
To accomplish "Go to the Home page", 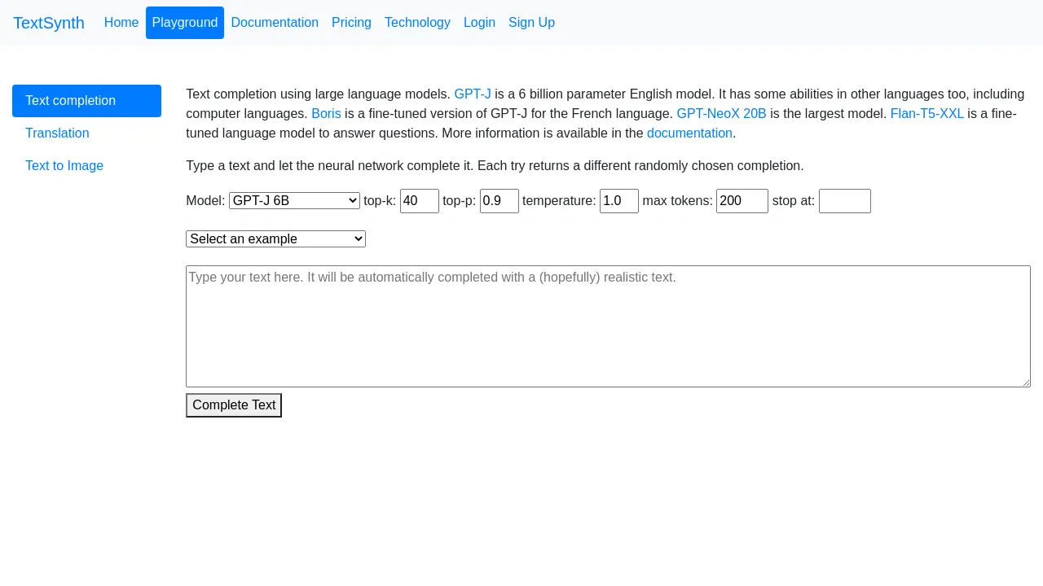I will 121,23.
